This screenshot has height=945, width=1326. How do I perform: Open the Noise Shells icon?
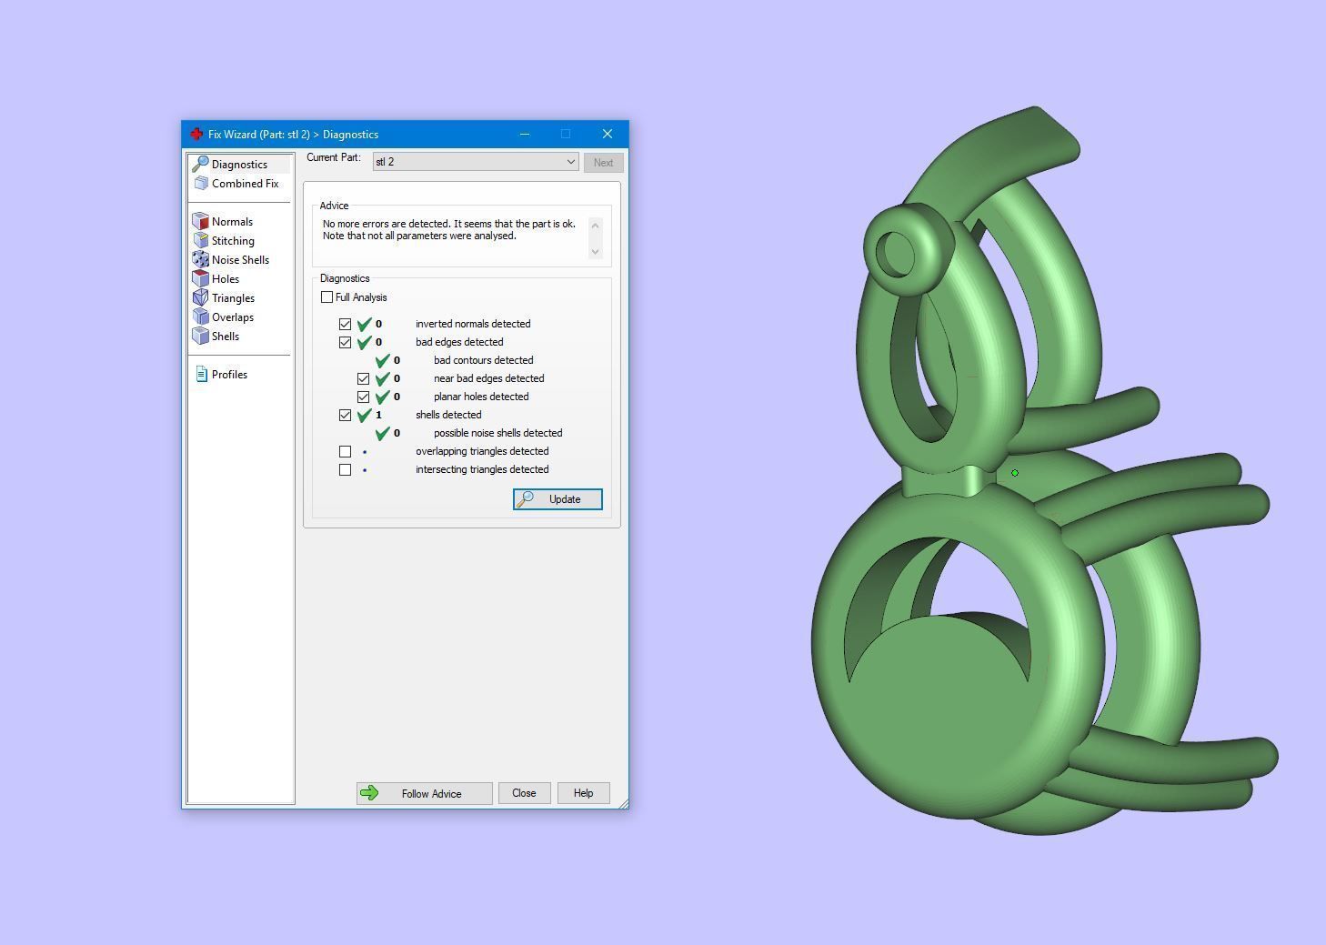point(201,260)
